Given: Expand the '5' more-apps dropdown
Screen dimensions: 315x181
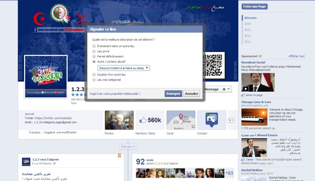Looking at the screenshot, I should point(231,120).
